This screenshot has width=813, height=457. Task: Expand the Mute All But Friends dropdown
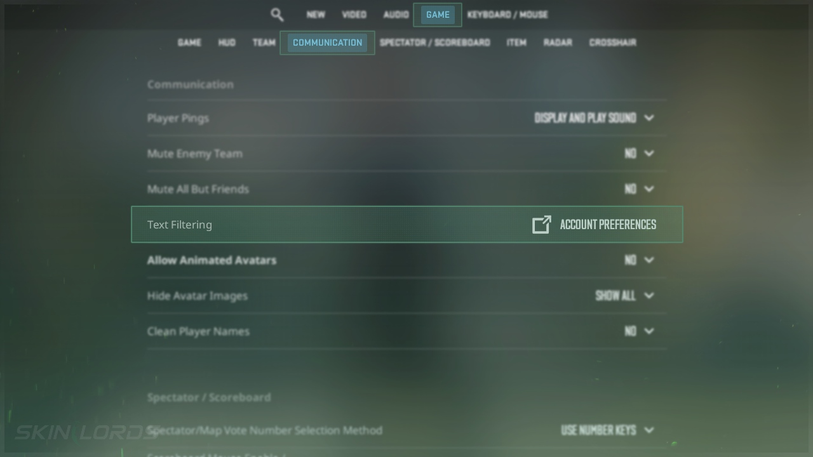tap(639, 189)
